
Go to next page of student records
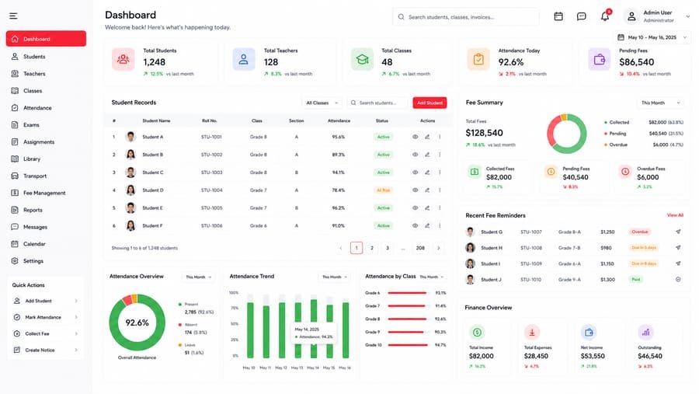point(439,248)
